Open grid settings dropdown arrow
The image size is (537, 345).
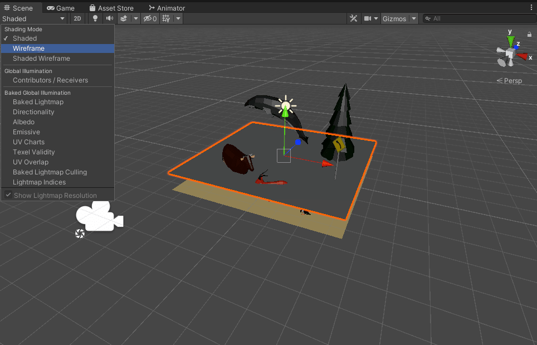pos(178,18)
